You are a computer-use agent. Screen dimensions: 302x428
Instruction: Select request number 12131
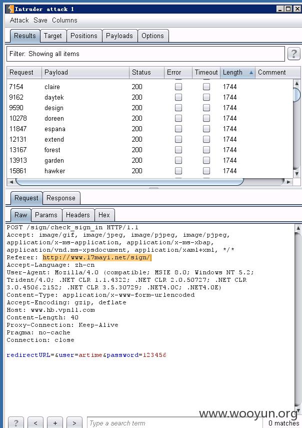(149, 139)
